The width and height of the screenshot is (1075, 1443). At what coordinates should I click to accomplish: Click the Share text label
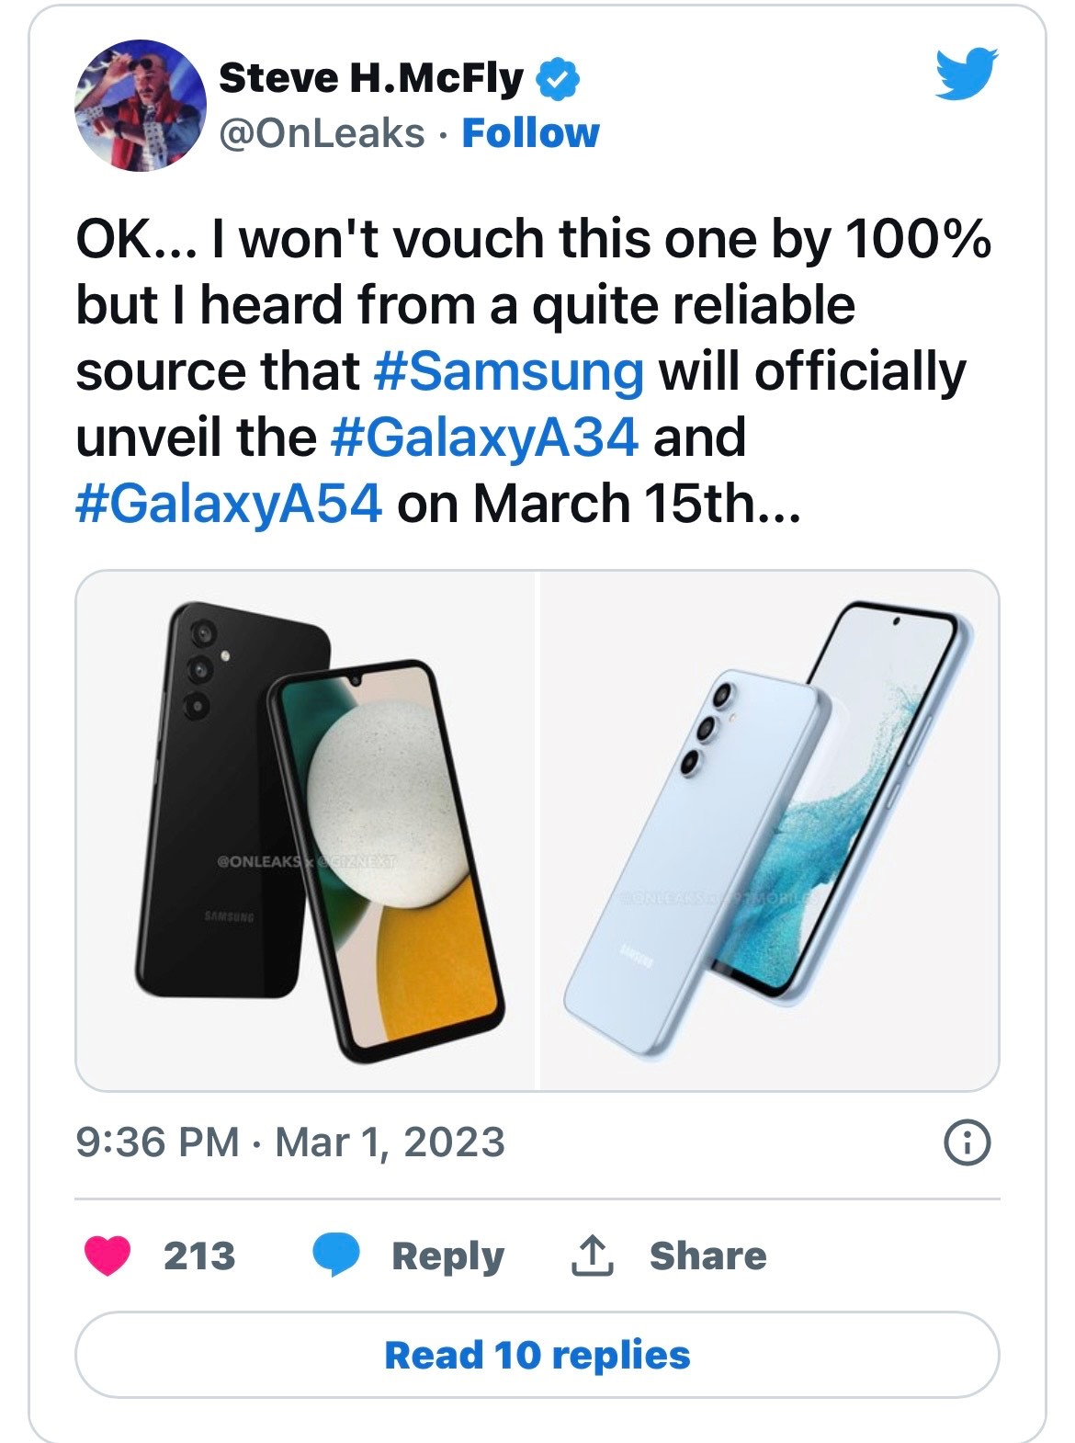pos(707,1256)
